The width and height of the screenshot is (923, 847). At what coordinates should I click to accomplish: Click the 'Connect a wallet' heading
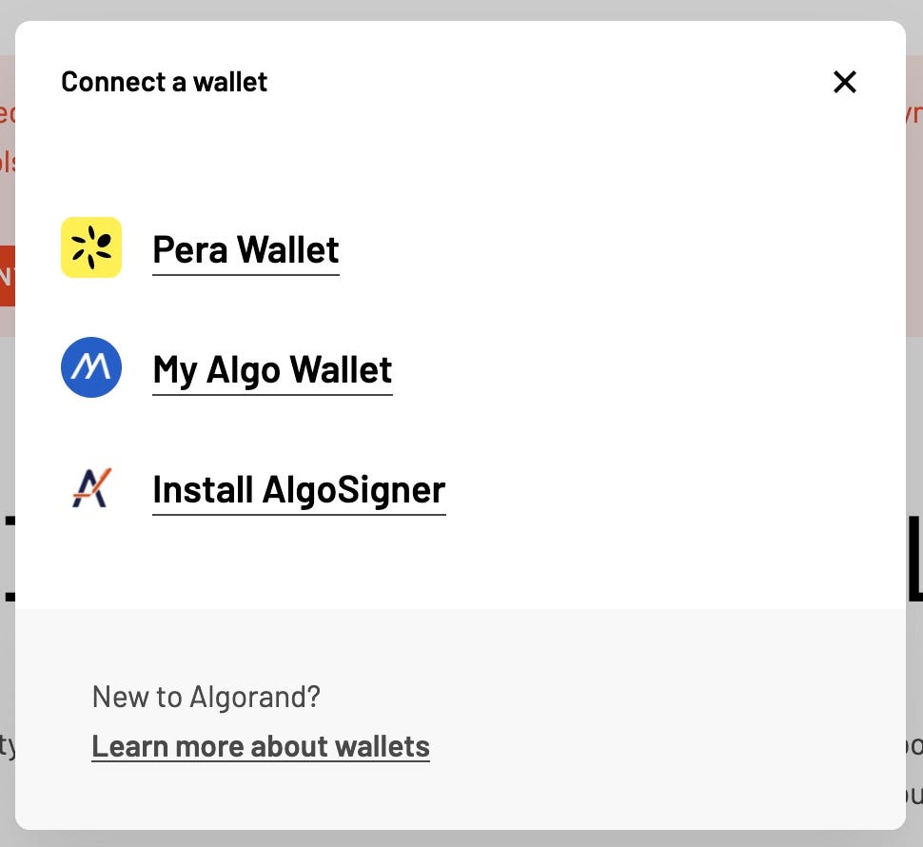pyautogui.click(x=164, y=82)
